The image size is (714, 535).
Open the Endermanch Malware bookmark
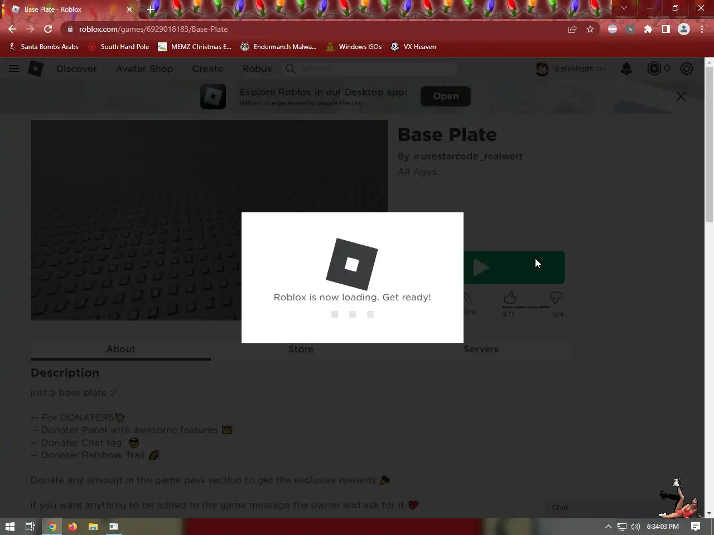coord(278,47)
